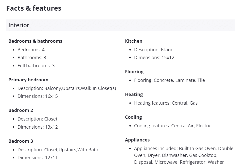248x167 pixels.
Task: Click Heating features: Central, Gas item
Action: 166,103
